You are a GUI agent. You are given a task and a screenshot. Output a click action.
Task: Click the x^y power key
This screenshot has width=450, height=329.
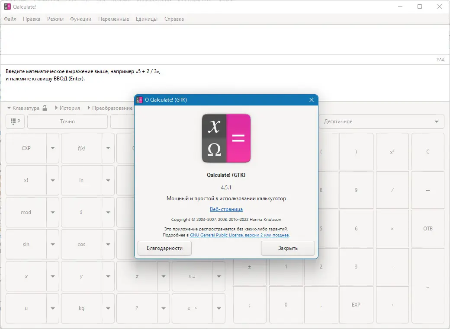(x=392, y=152)
